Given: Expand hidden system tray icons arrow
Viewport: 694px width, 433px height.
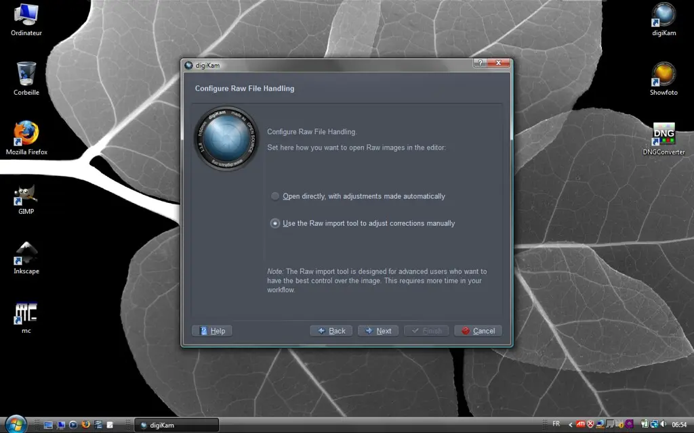Looking at the screenshot, I should (569, 424).
